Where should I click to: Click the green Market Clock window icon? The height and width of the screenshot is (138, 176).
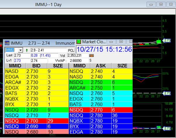[x=79, y=42]
